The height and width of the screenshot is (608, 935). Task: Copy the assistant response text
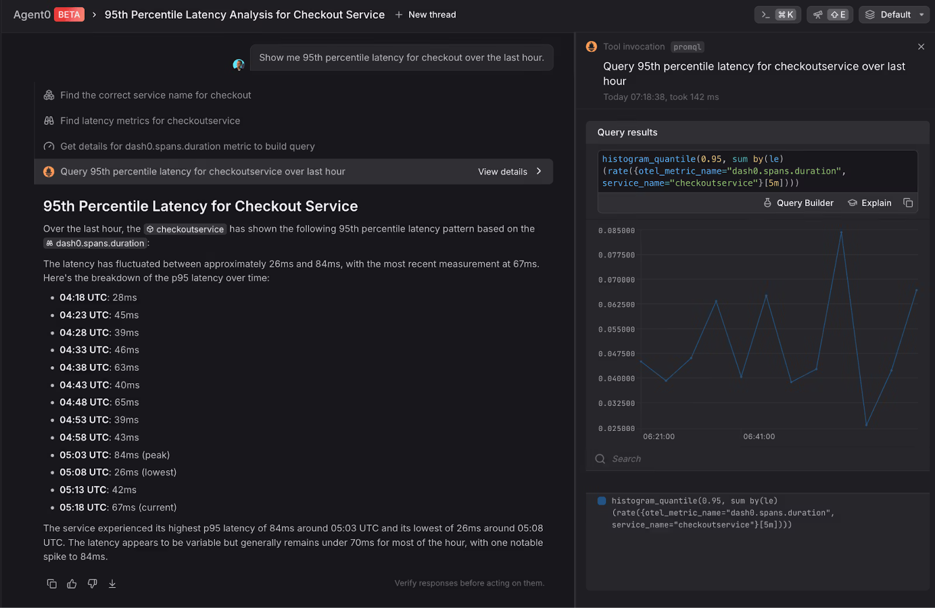[x=51, y=583]
